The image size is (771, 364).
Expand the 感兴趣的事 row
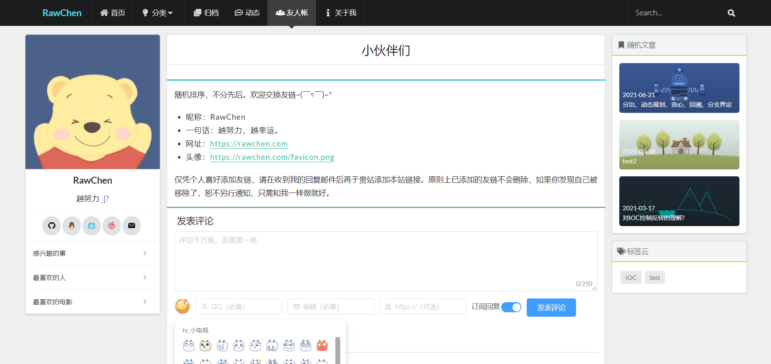point(93,253)
